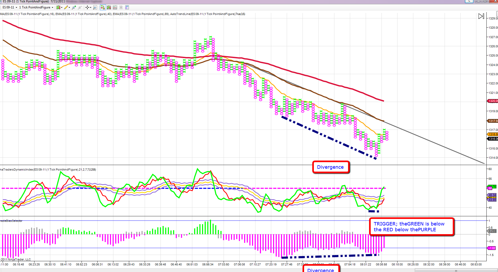Click the L link button in title bar

point(469,1)
